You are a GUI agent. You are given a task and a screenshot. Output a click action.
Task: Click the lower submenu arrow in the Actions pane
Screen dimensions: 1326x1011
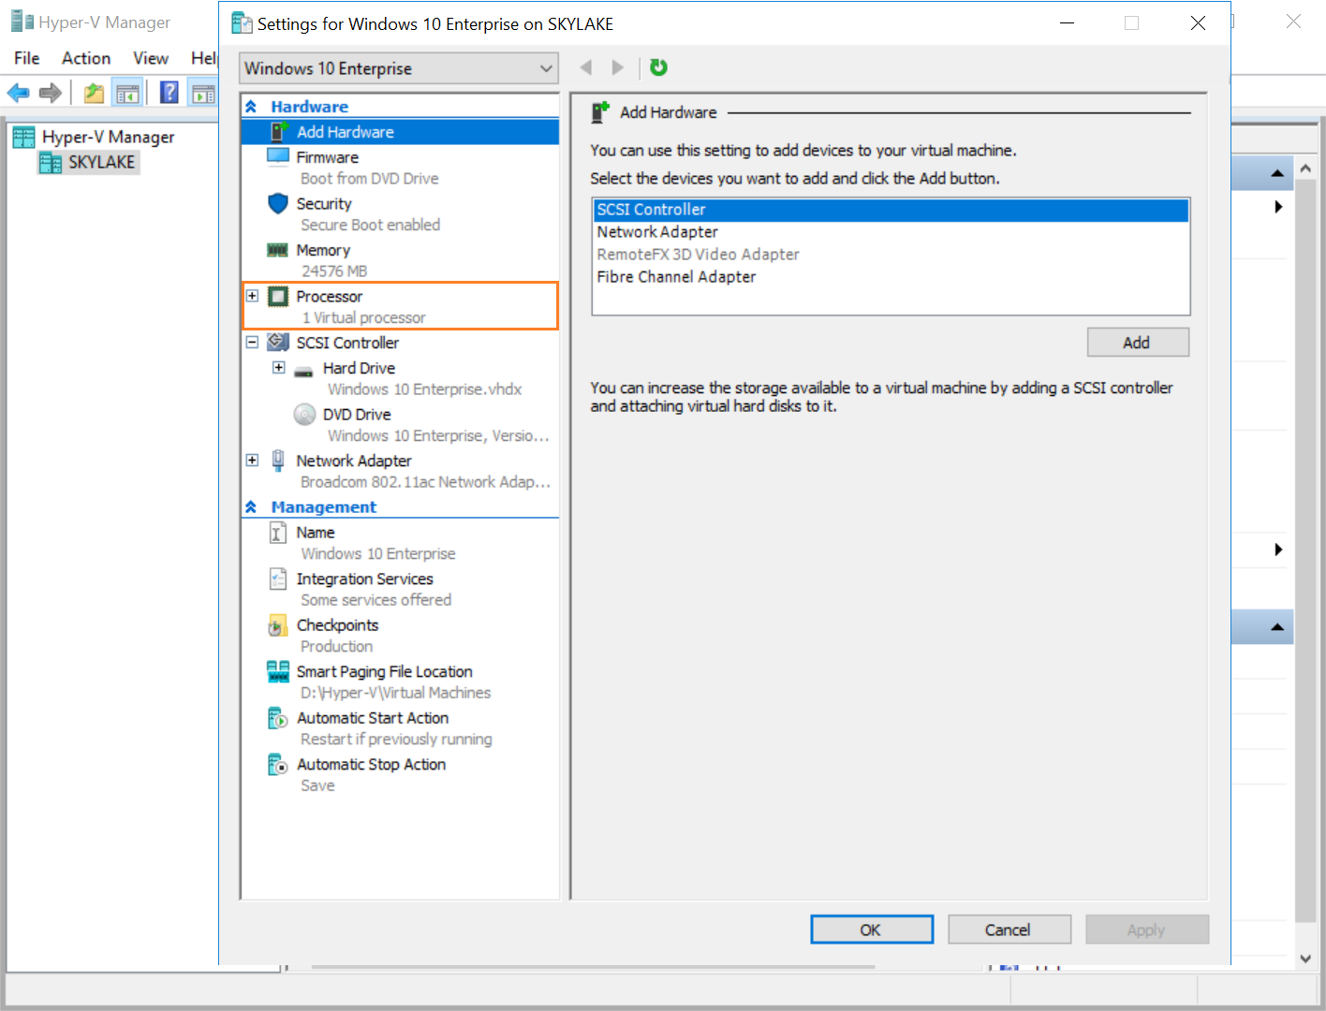click(1278, 549)
